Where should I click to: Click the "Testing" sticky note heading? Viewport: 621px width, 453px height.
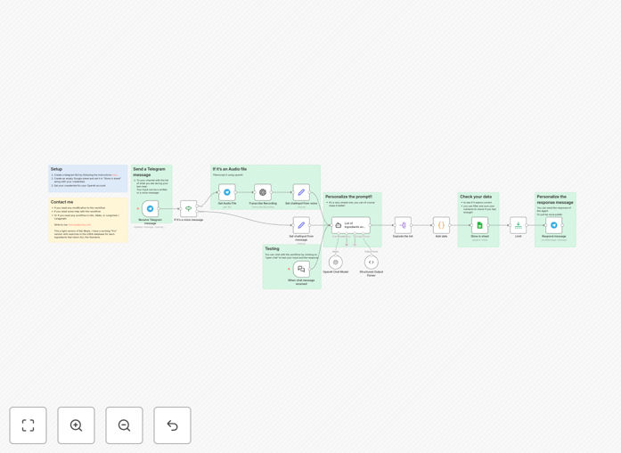coord(272,249)
